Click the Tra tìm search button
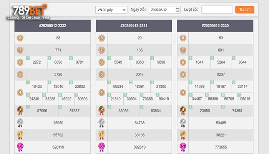269x154 pixels. click(x=245, y=10)
